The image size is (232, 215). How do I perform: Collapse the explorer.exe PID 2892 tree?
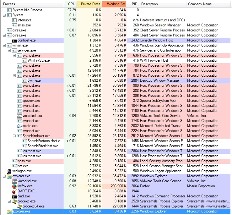(x=4, y=176)
